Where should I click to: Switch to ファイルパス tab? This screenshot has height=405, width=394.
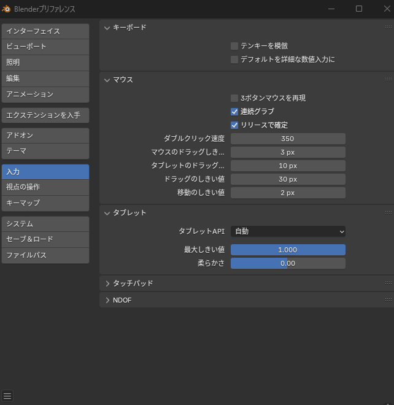45,255
